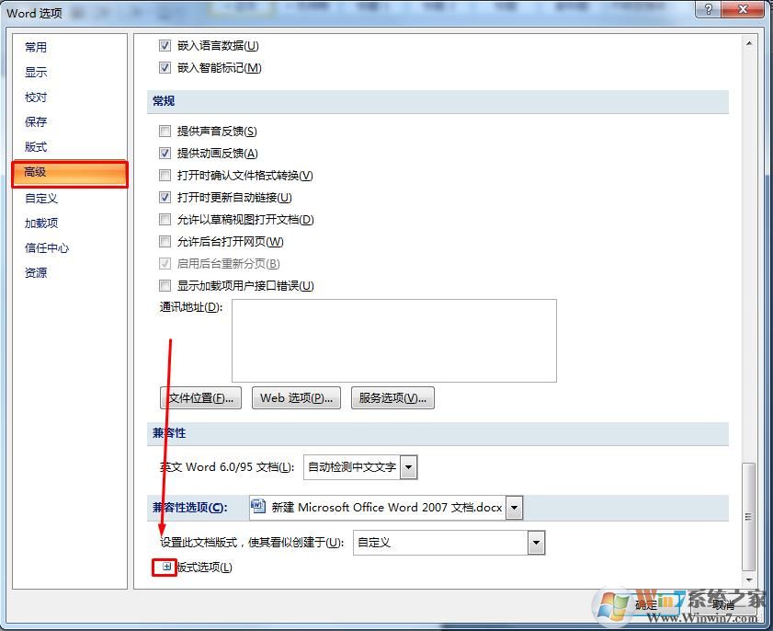Toggle 打开时更新自动链接 checkbox
Screen dimensions: 773x631
click(165, 198)
